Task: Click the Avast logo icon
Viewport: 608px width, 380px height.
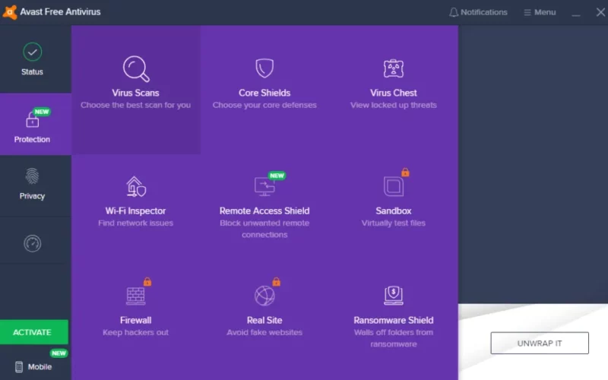Action: click(x=9, y=12)
